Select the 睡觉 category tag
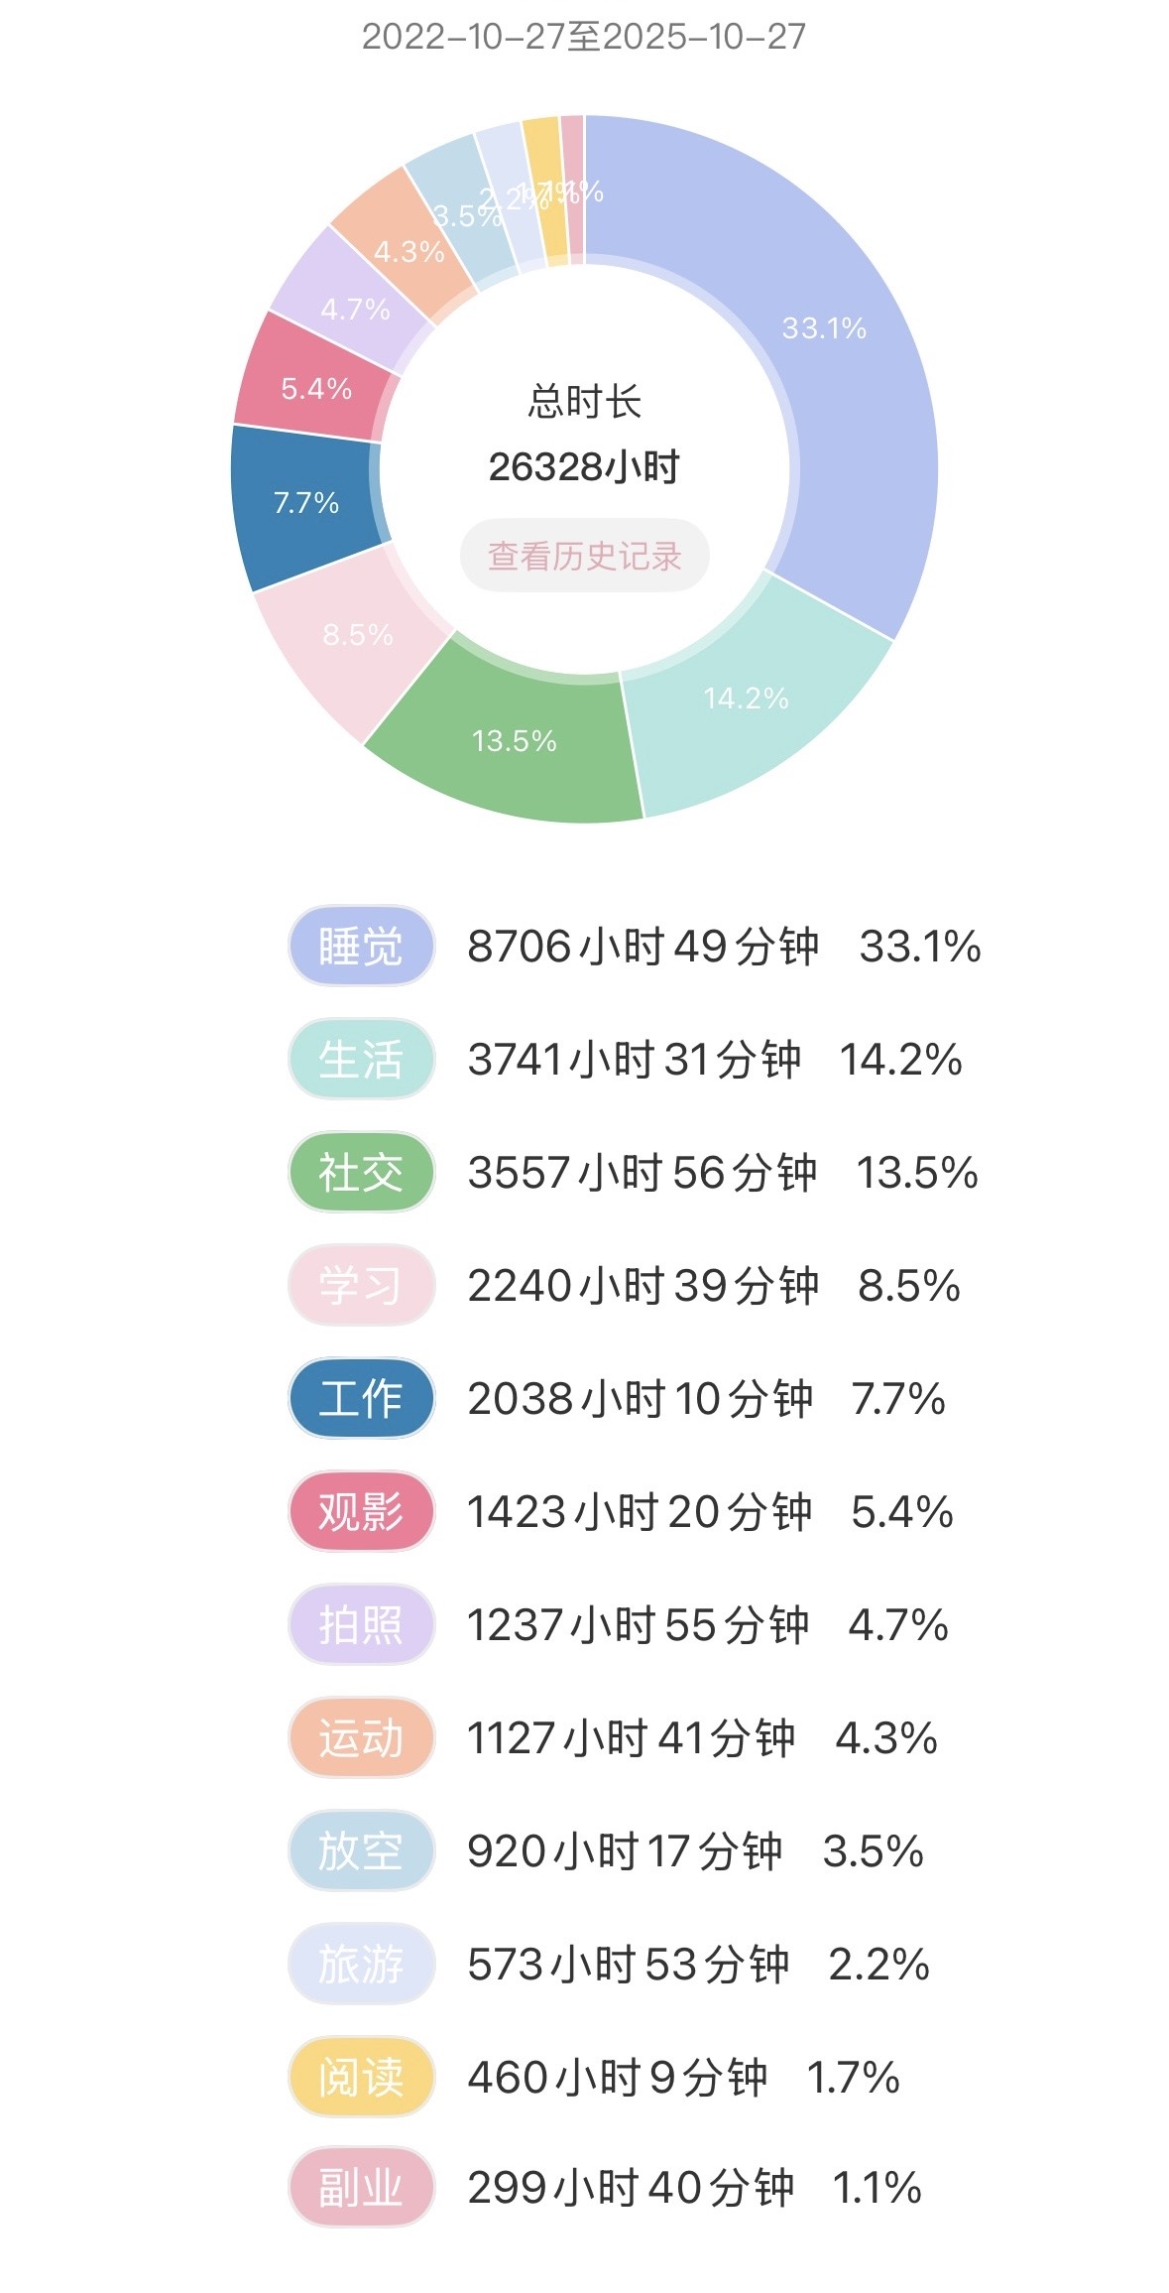 pyautogui.click(x=361, y=946)
